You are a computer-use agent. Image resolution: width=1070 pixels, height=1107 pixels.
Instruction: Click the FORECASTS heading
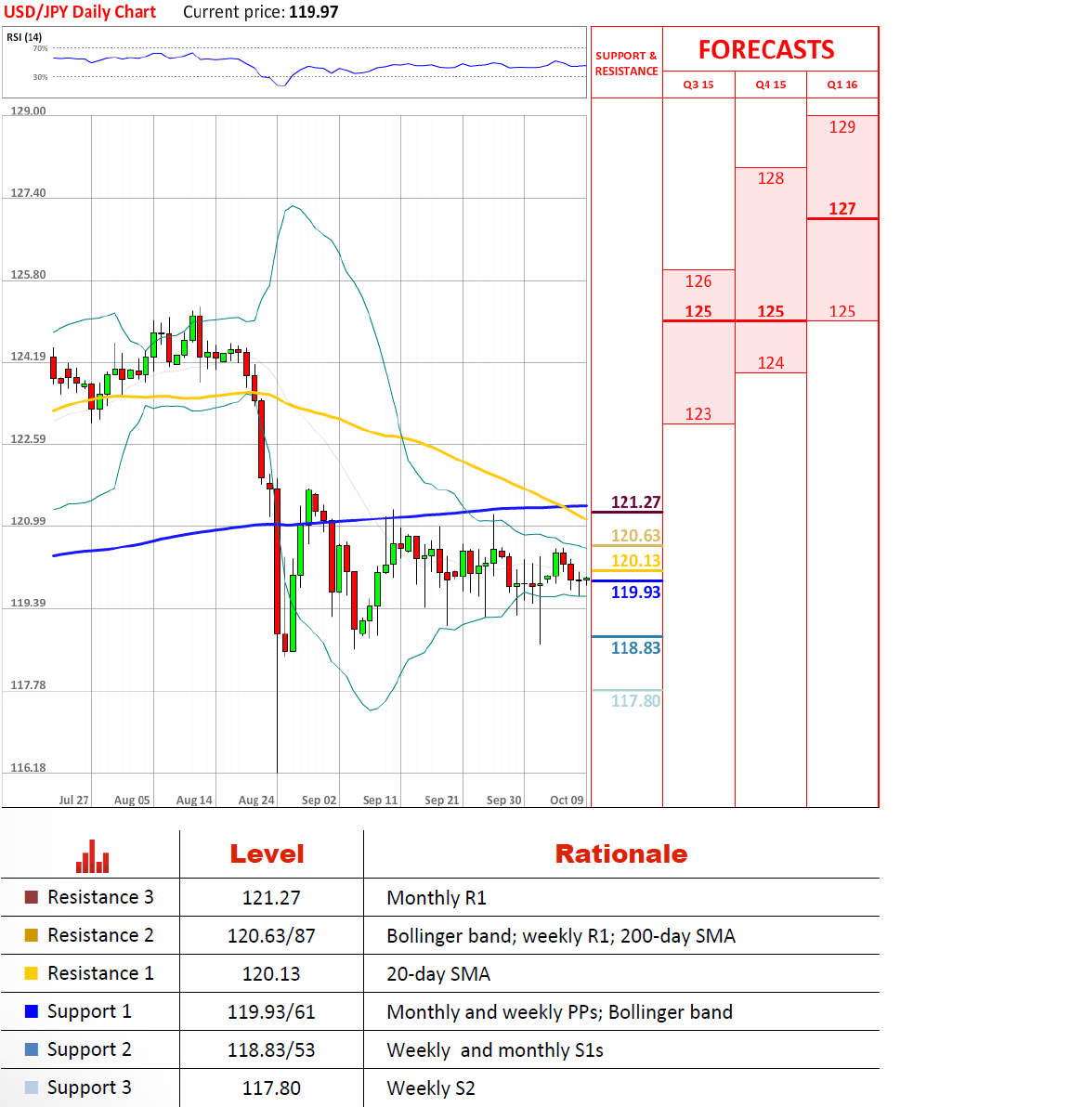coord(766,50)
